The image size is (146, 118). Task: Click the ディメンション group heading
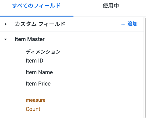click(43, 52)
